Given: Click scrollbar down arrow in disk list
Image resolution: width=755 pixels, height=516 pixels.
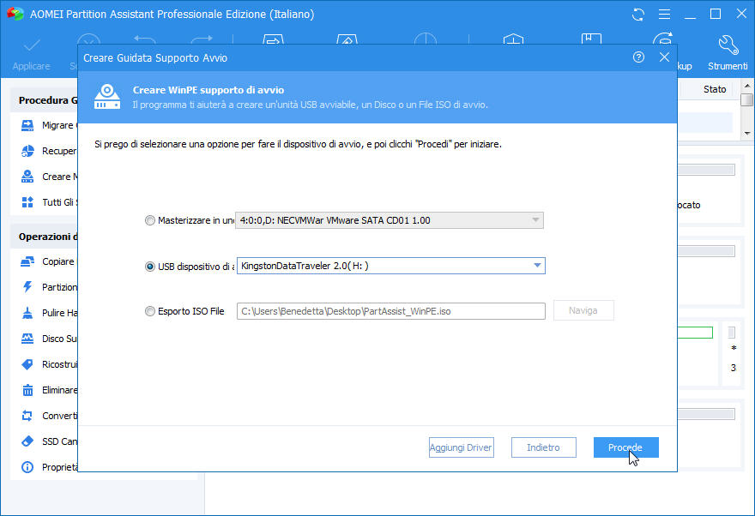Looking at the screenshot, I should pos(746,133).
